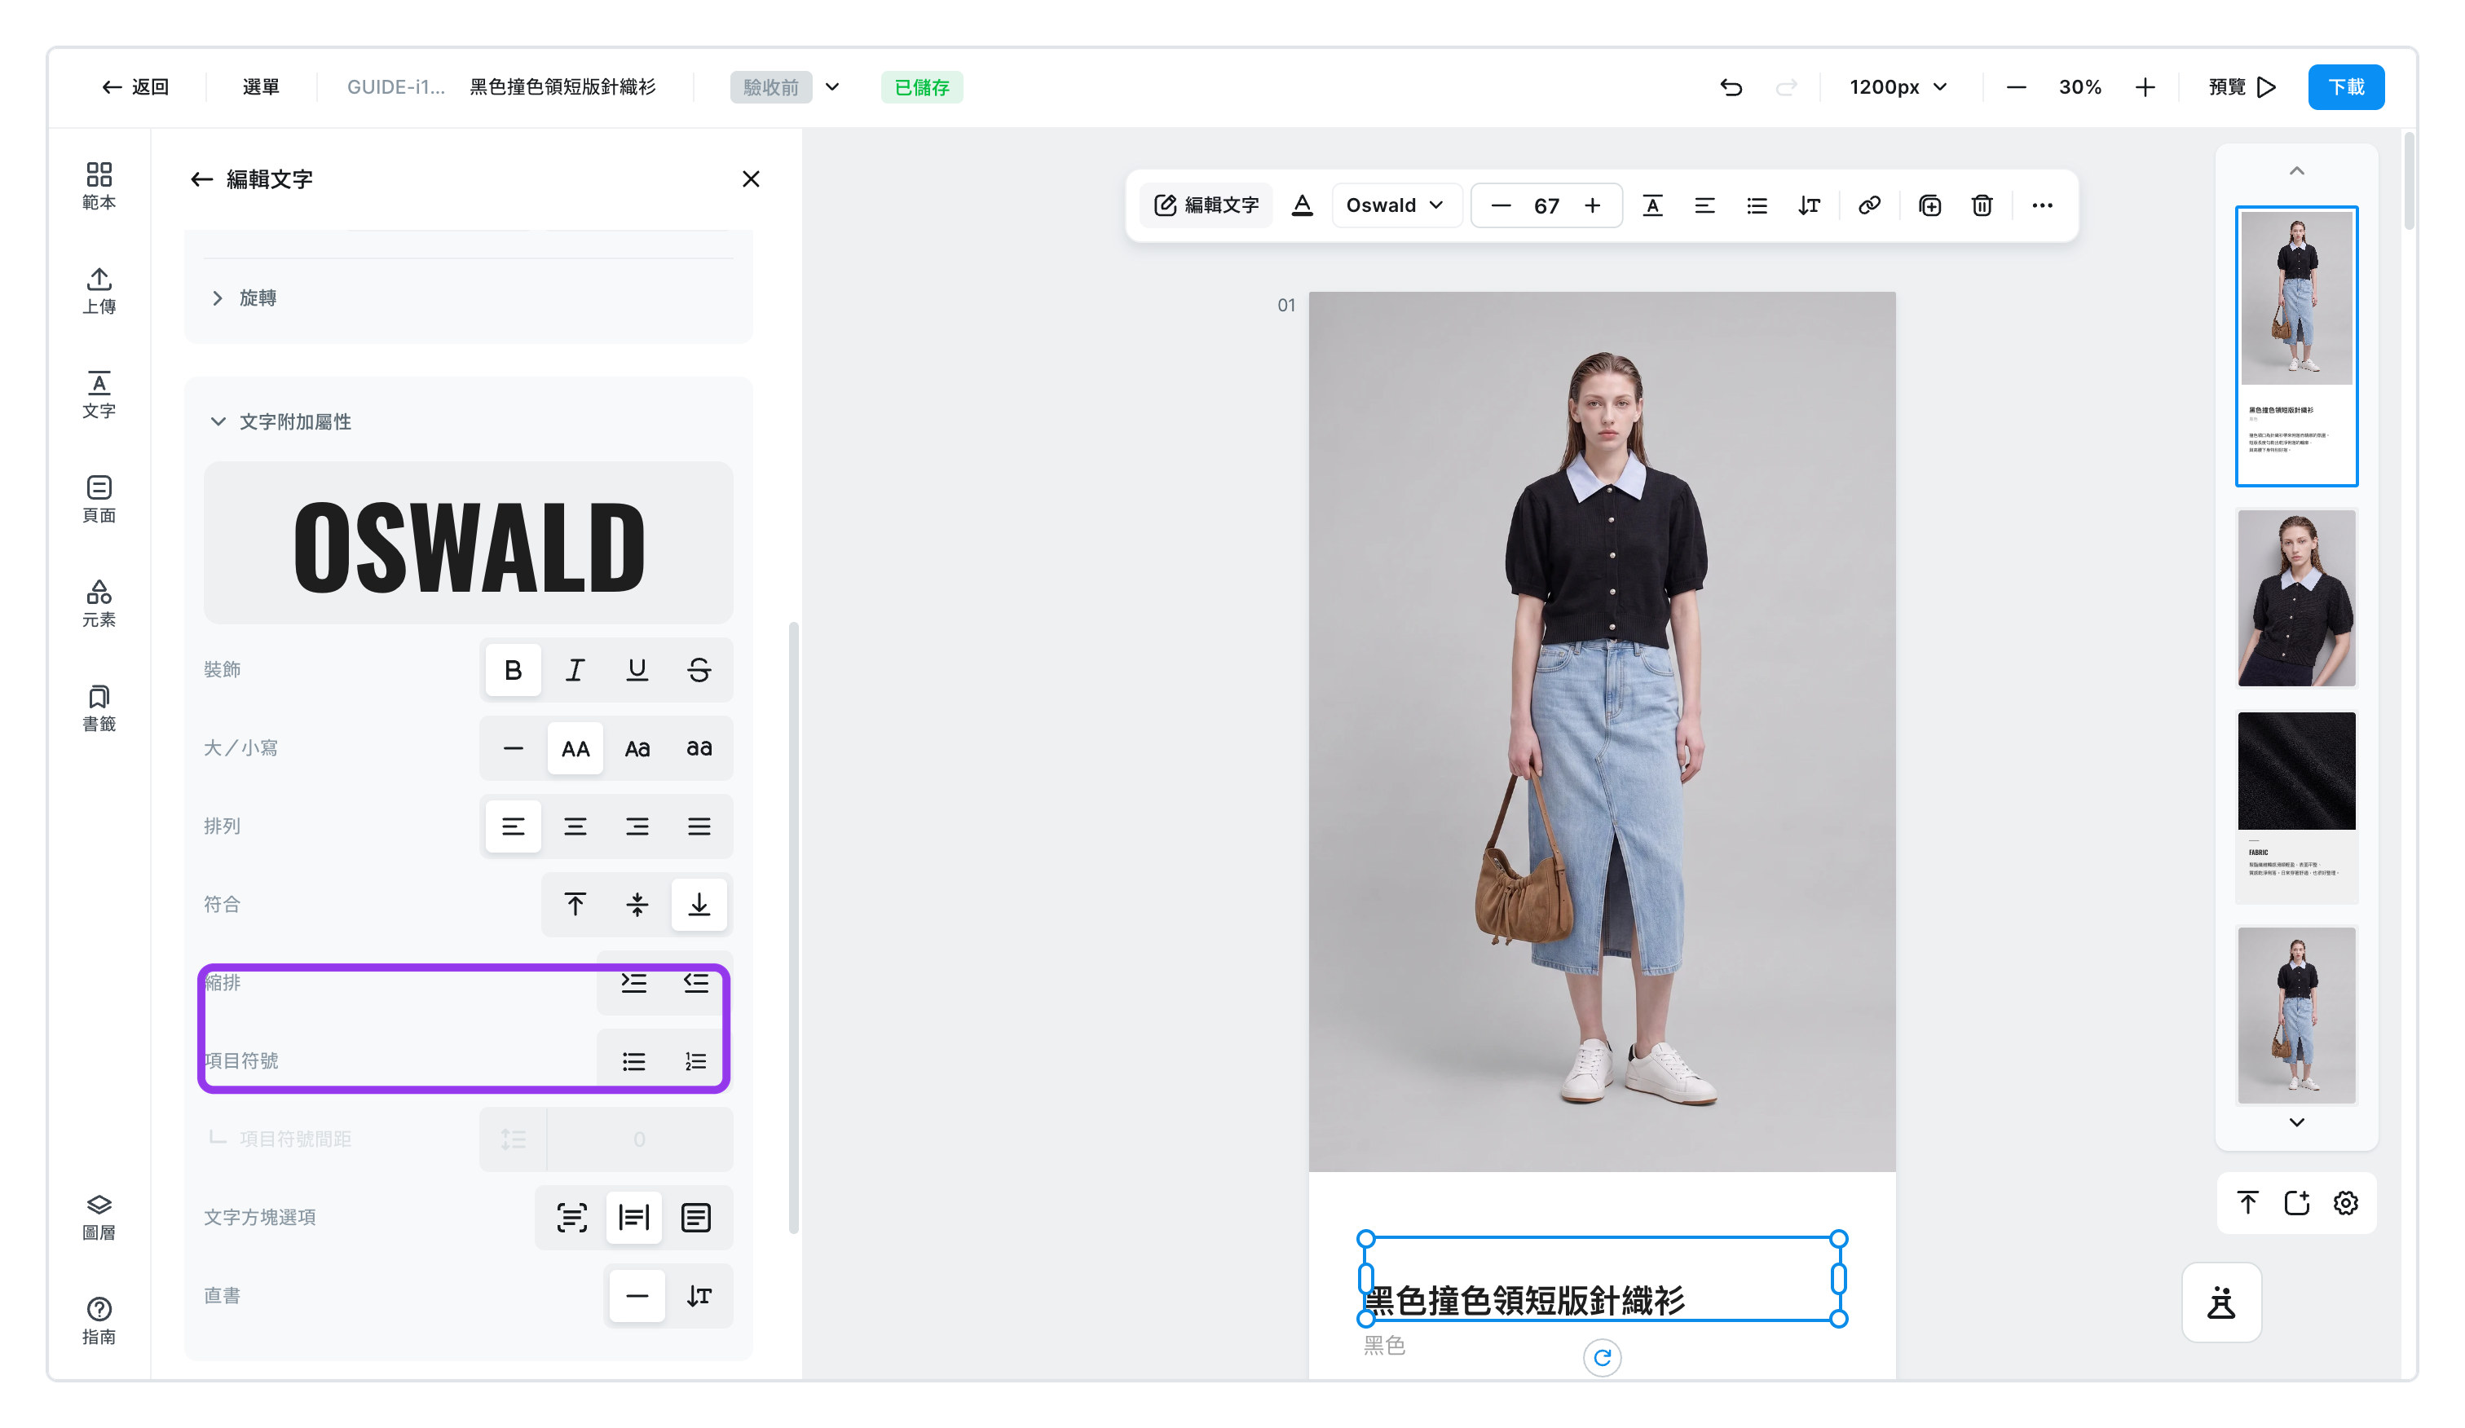The height and width of the screenshot is (1428, 2465).
Task: Open the 元素 elements panel
Action: pos(99,603)
